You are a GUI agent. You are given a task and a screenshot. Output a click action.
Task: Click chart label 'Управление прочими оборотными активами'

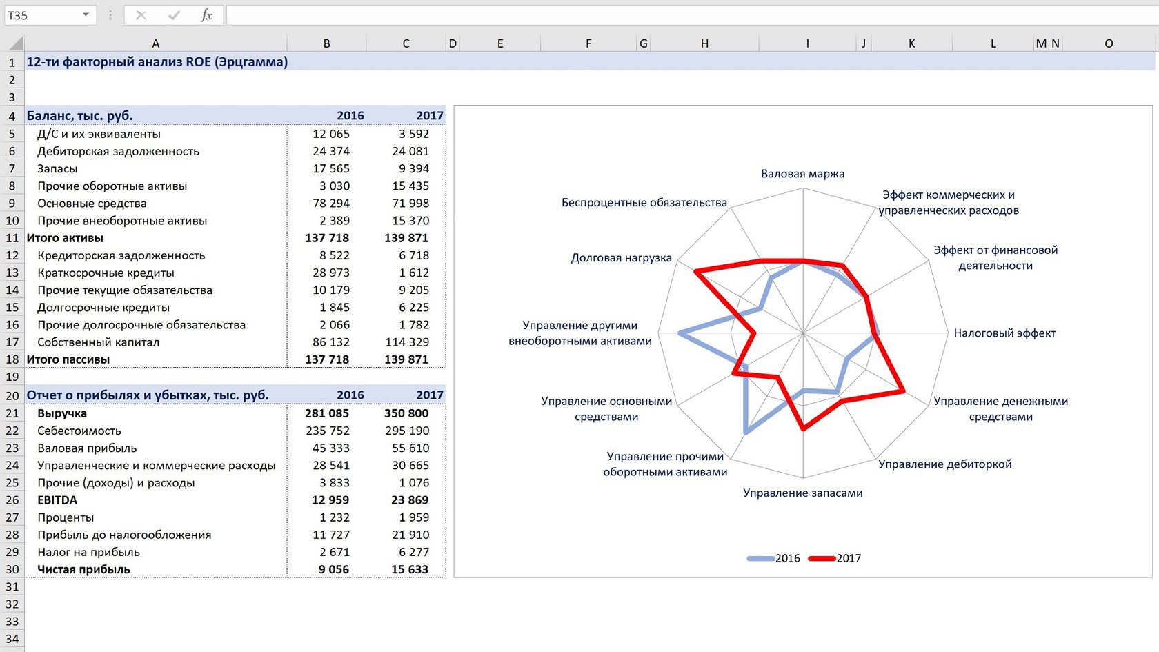(x=665, y=464)
